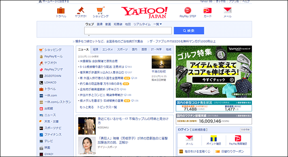Open the デイリースポーツ article woman thumbnail

pyautogui.click(x=87, y=145)
